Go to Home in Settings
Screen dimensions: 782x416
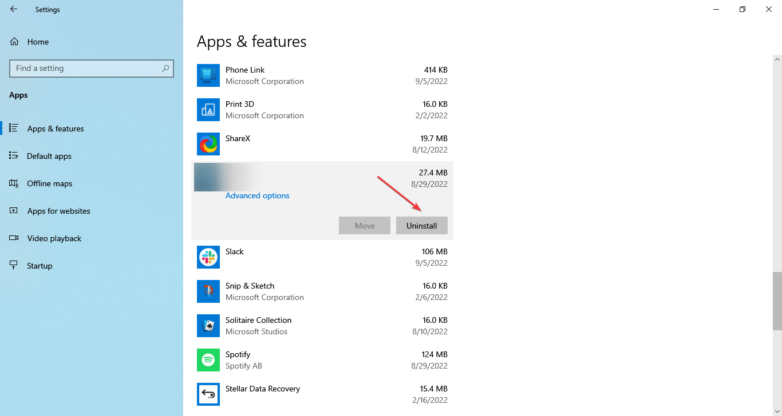92,42
